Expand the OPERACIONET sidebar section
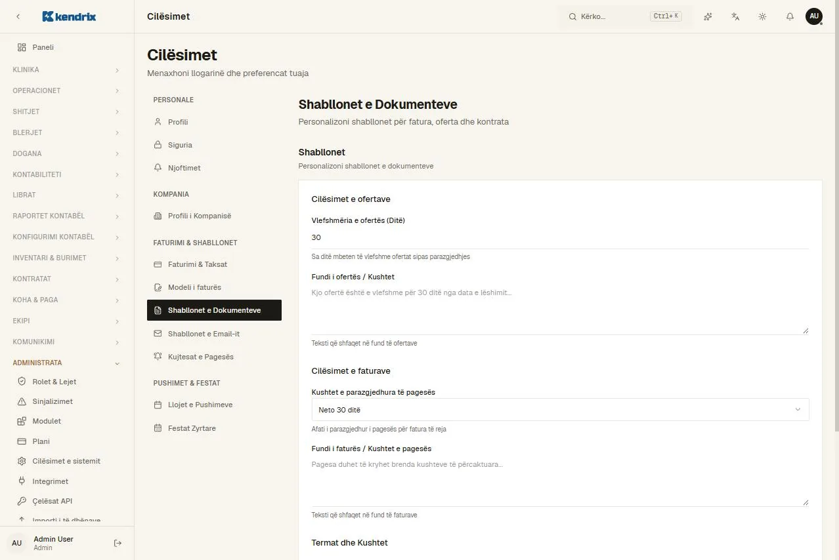The image size is (839, 560). point(67,90)
